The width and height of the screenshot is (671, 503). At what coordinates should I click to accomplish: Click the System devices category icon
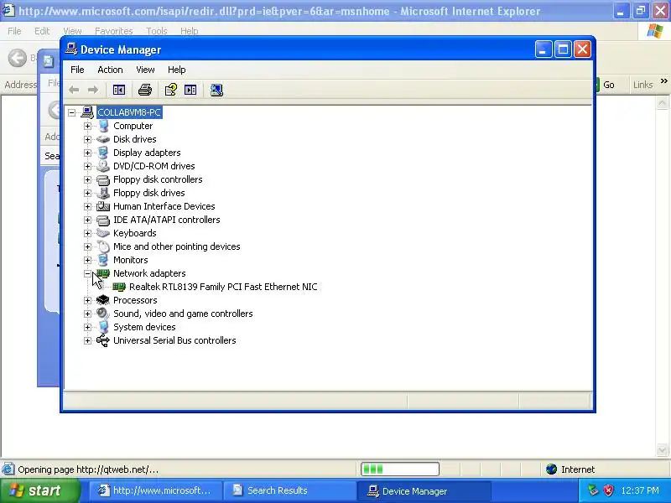pyautogui.click(x=103, y=327)
